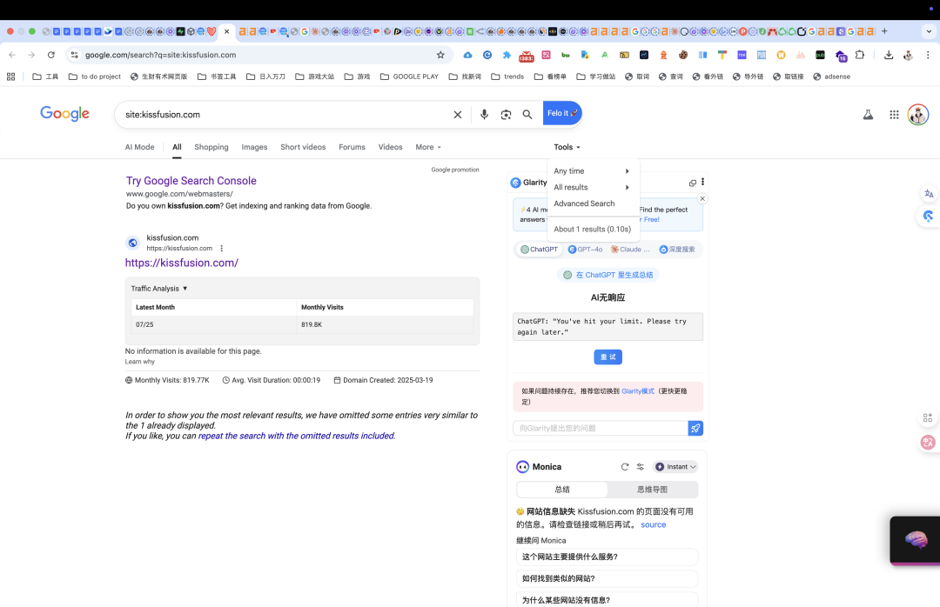940x607 pixels.
Task: Switch to Shopping results tab
Action: point(211,147)
